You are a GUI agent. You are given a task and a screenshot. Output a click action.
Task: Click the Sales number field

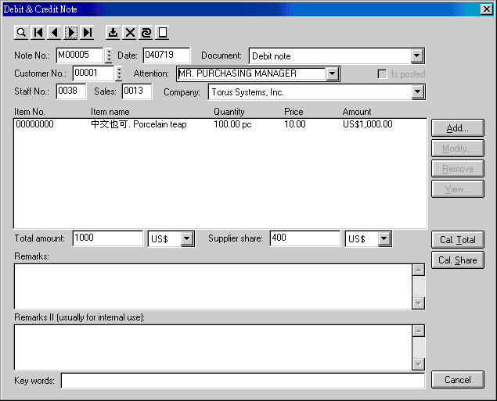click(137, 91)
